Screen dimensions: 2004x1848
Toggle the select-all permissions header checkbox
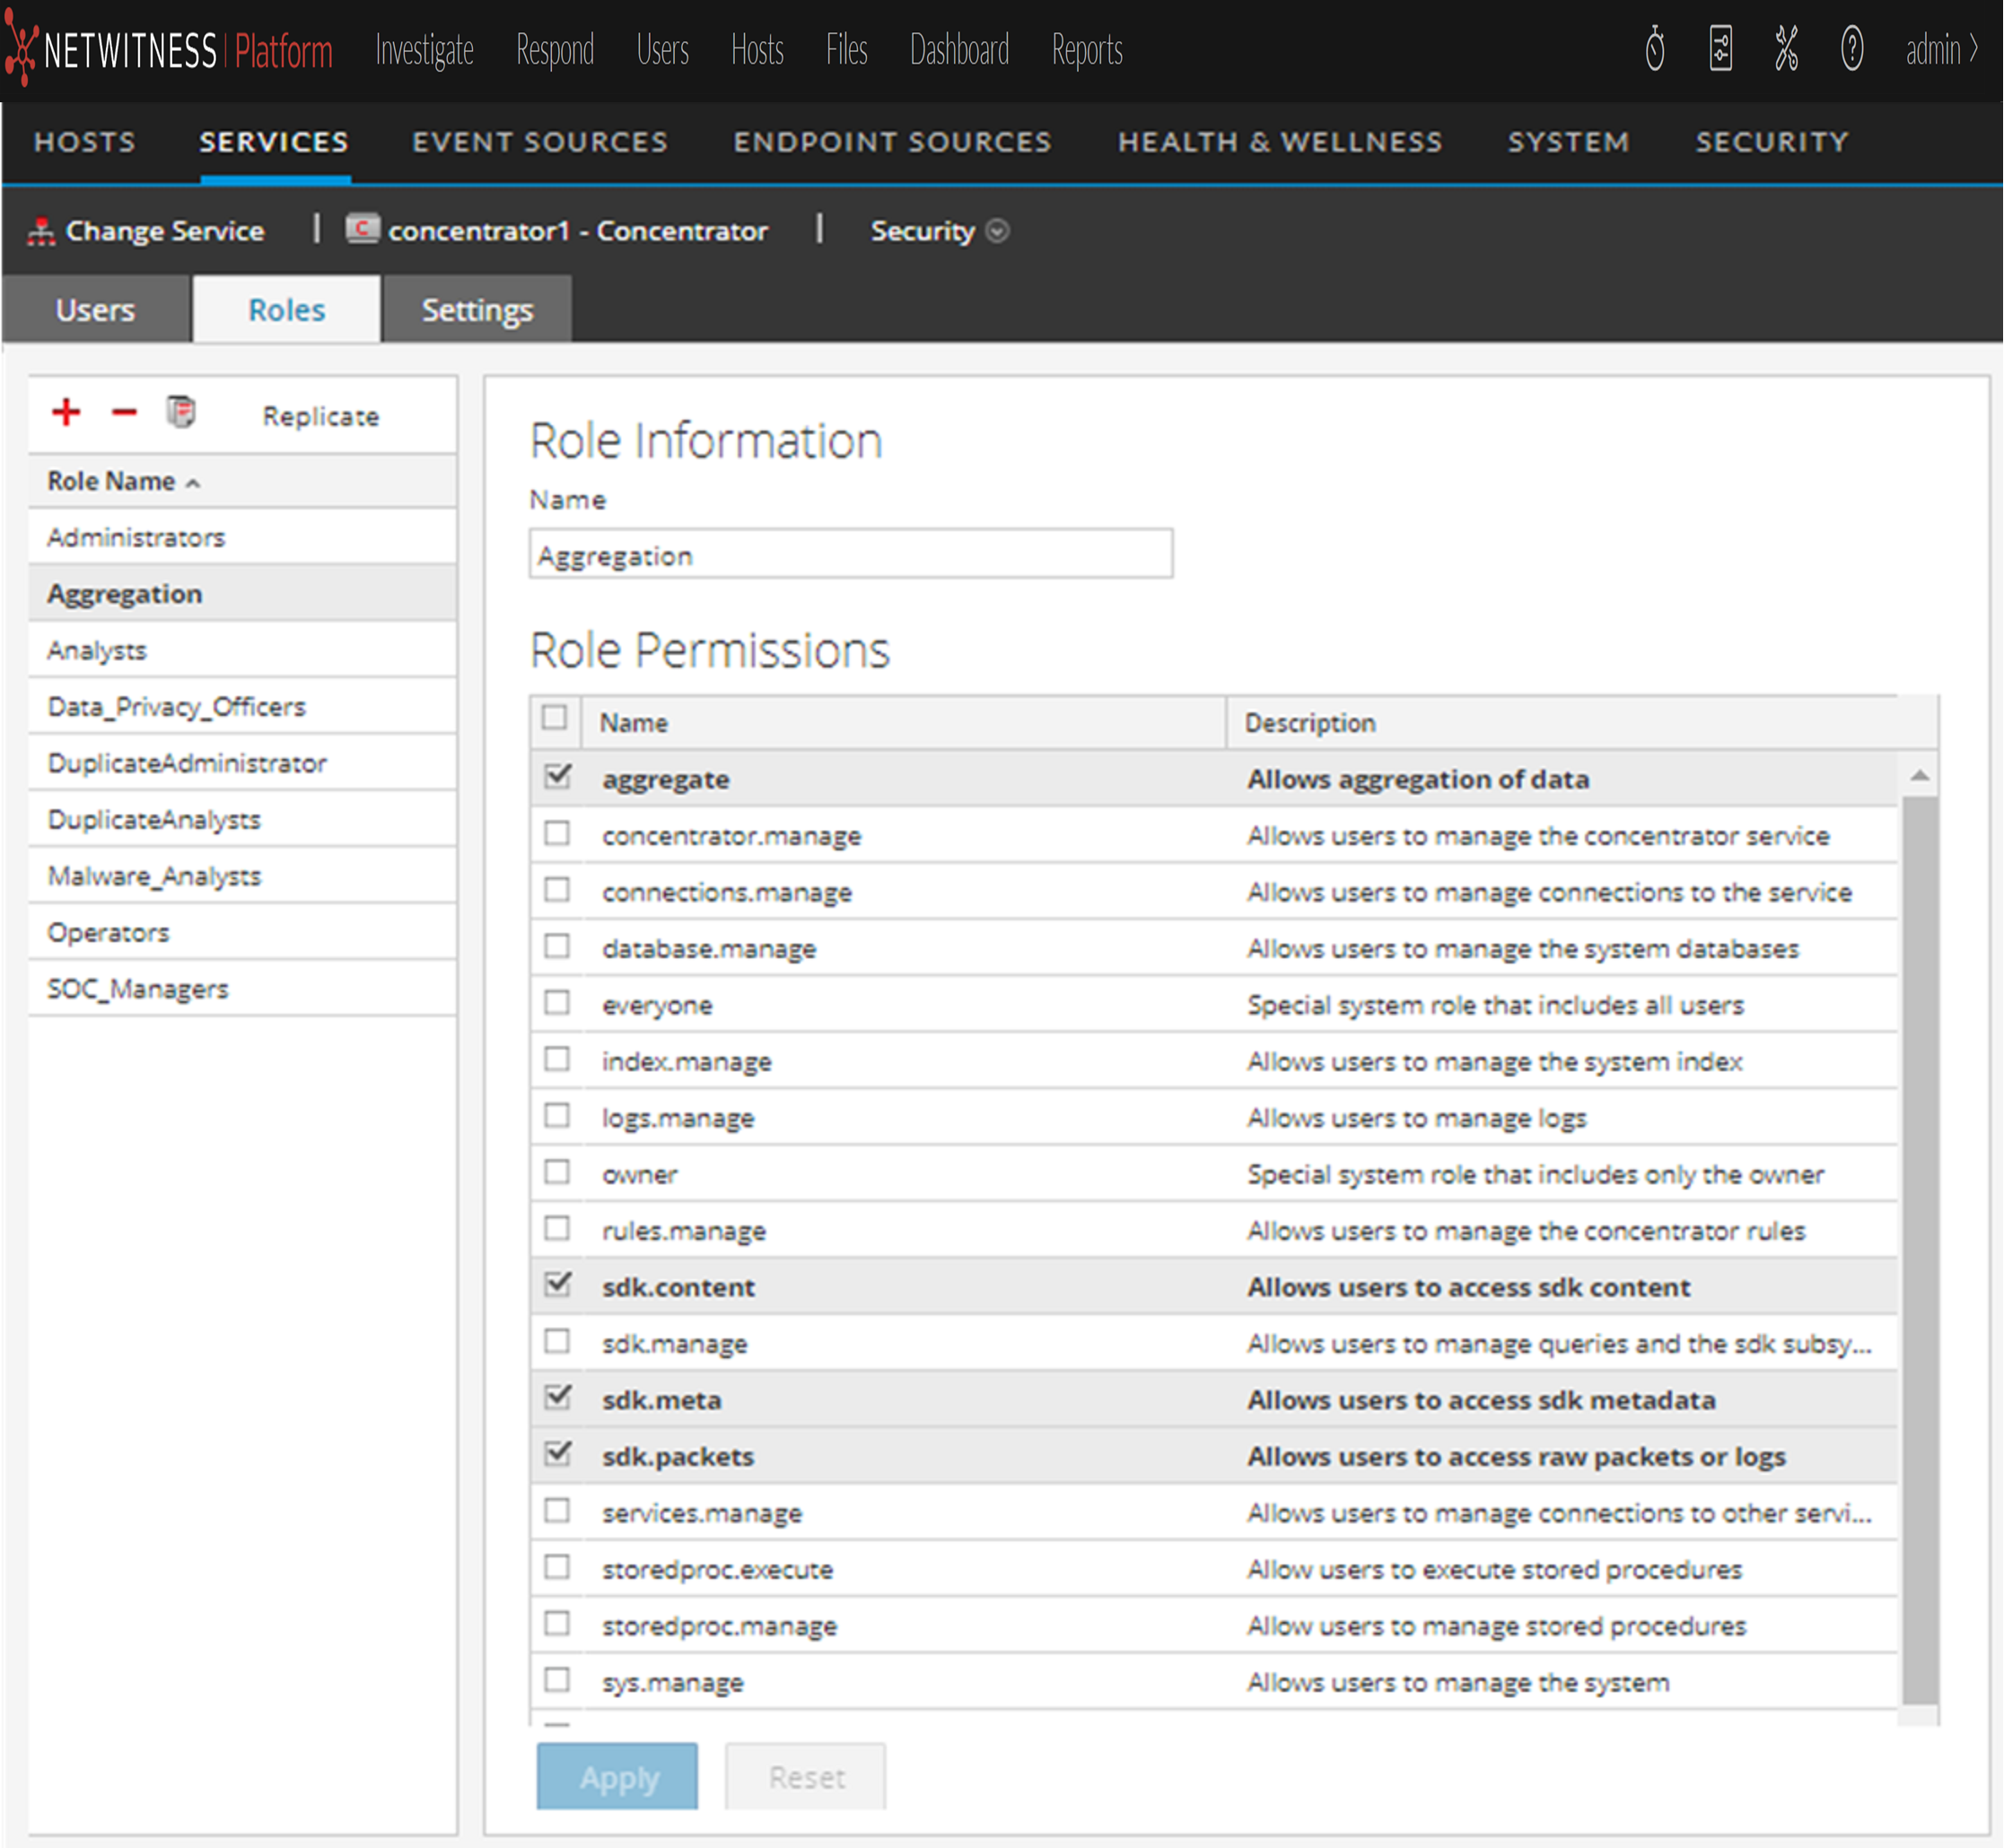click(555, 718)
